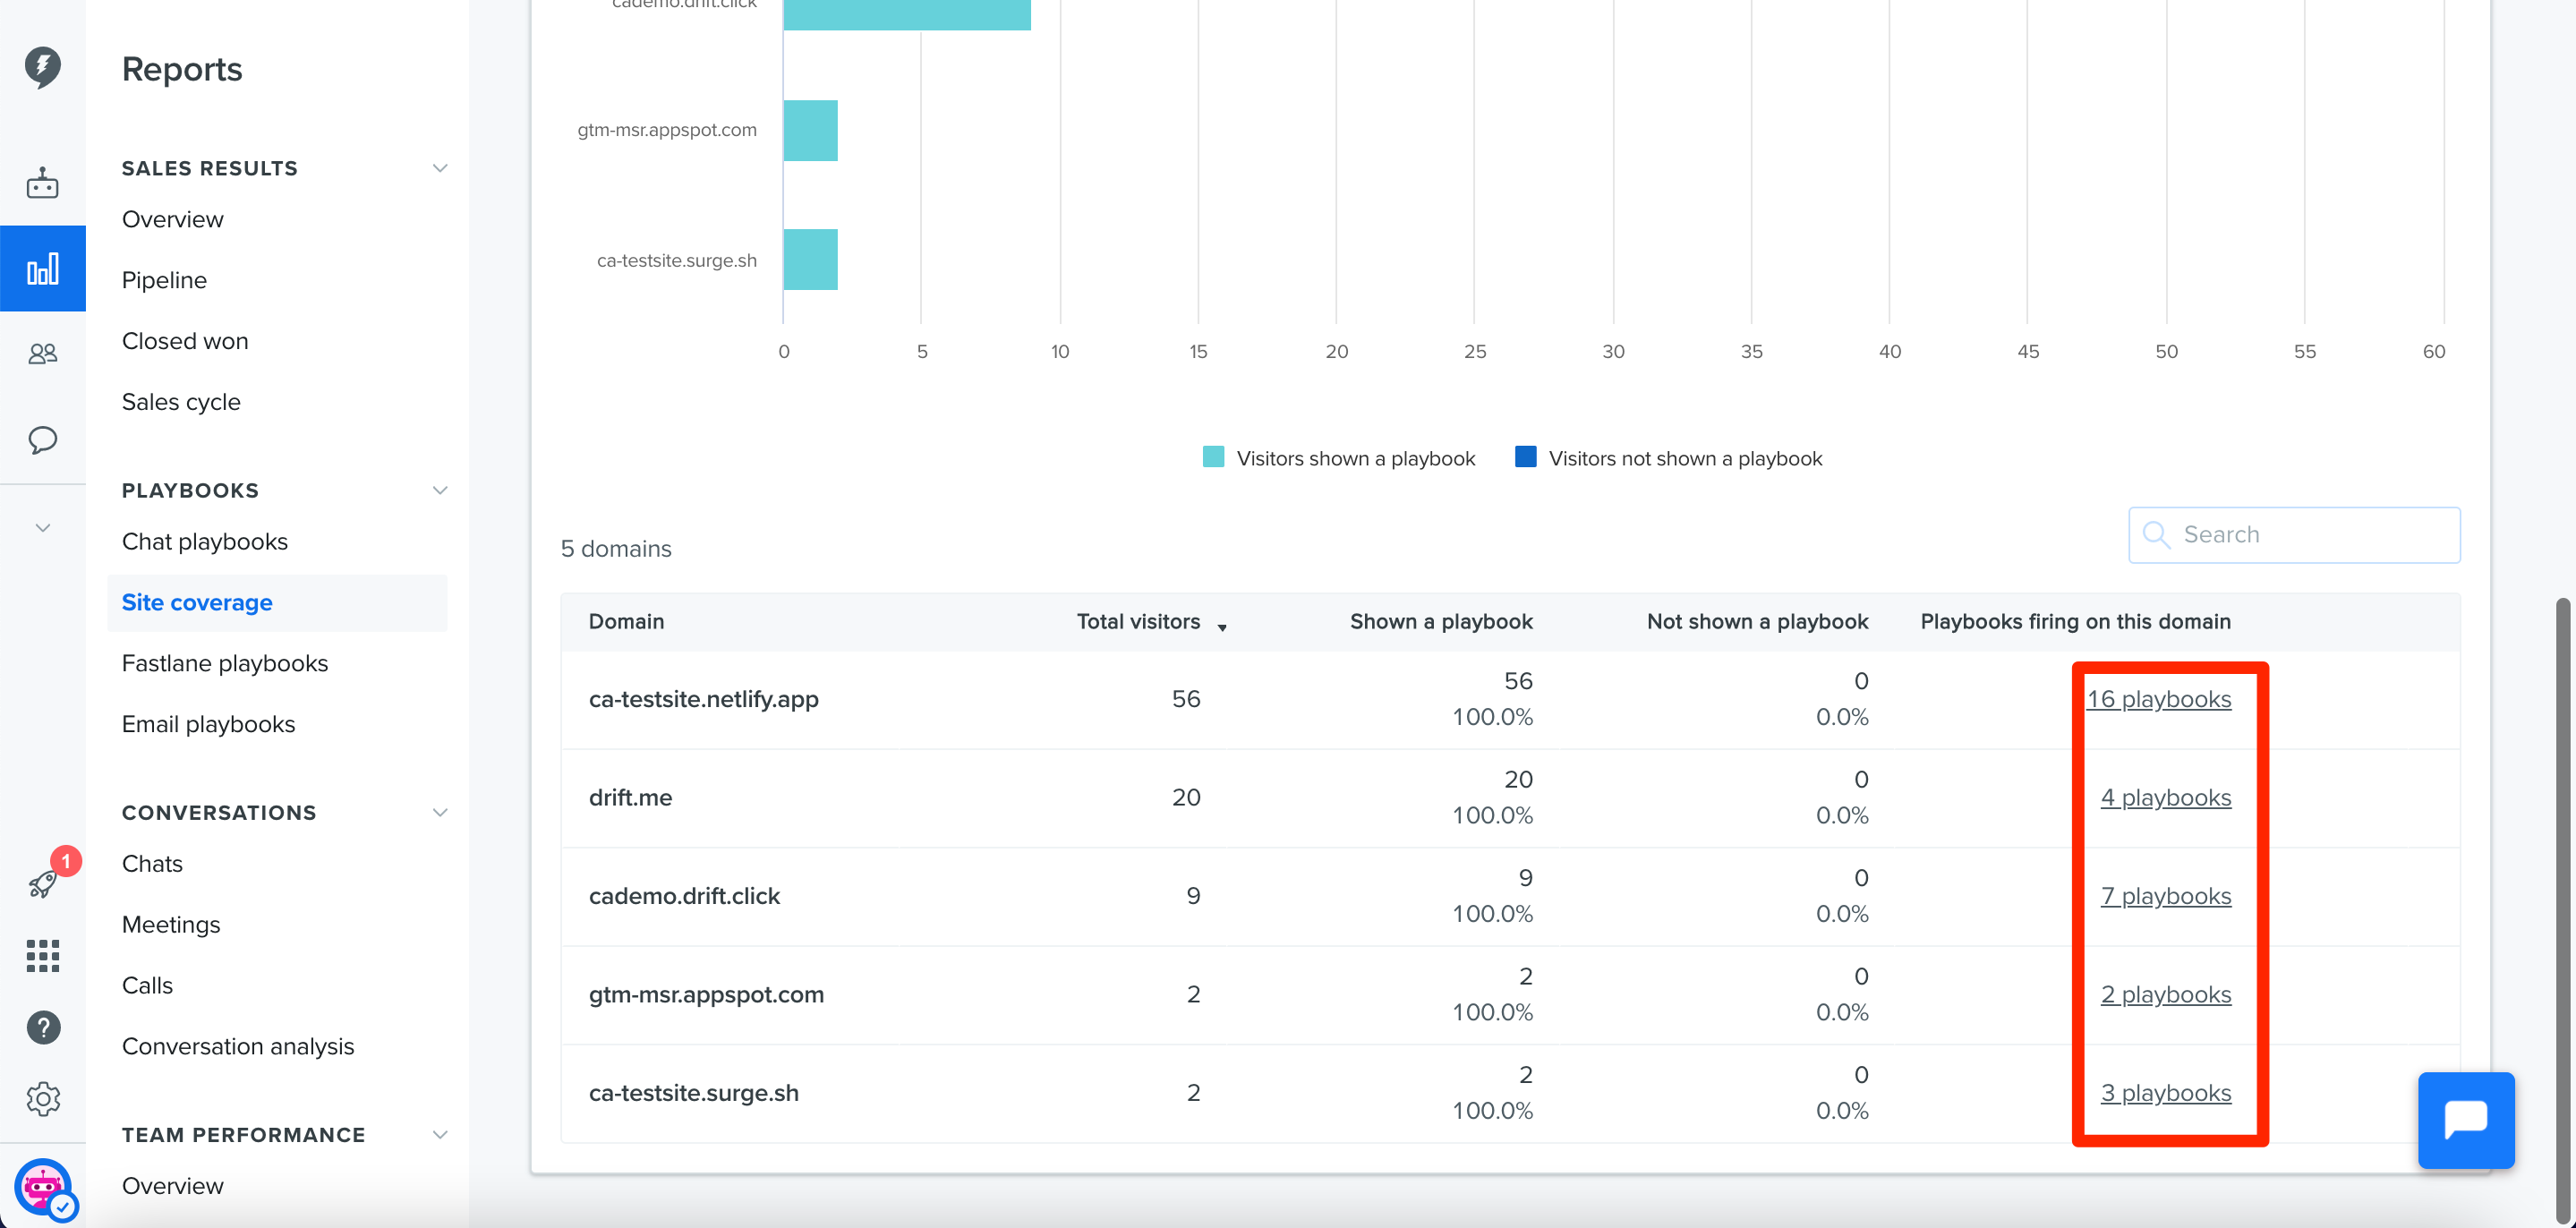2576x1228 pixels.
Task: Open the Meetings report
Action: pos(171,925)
